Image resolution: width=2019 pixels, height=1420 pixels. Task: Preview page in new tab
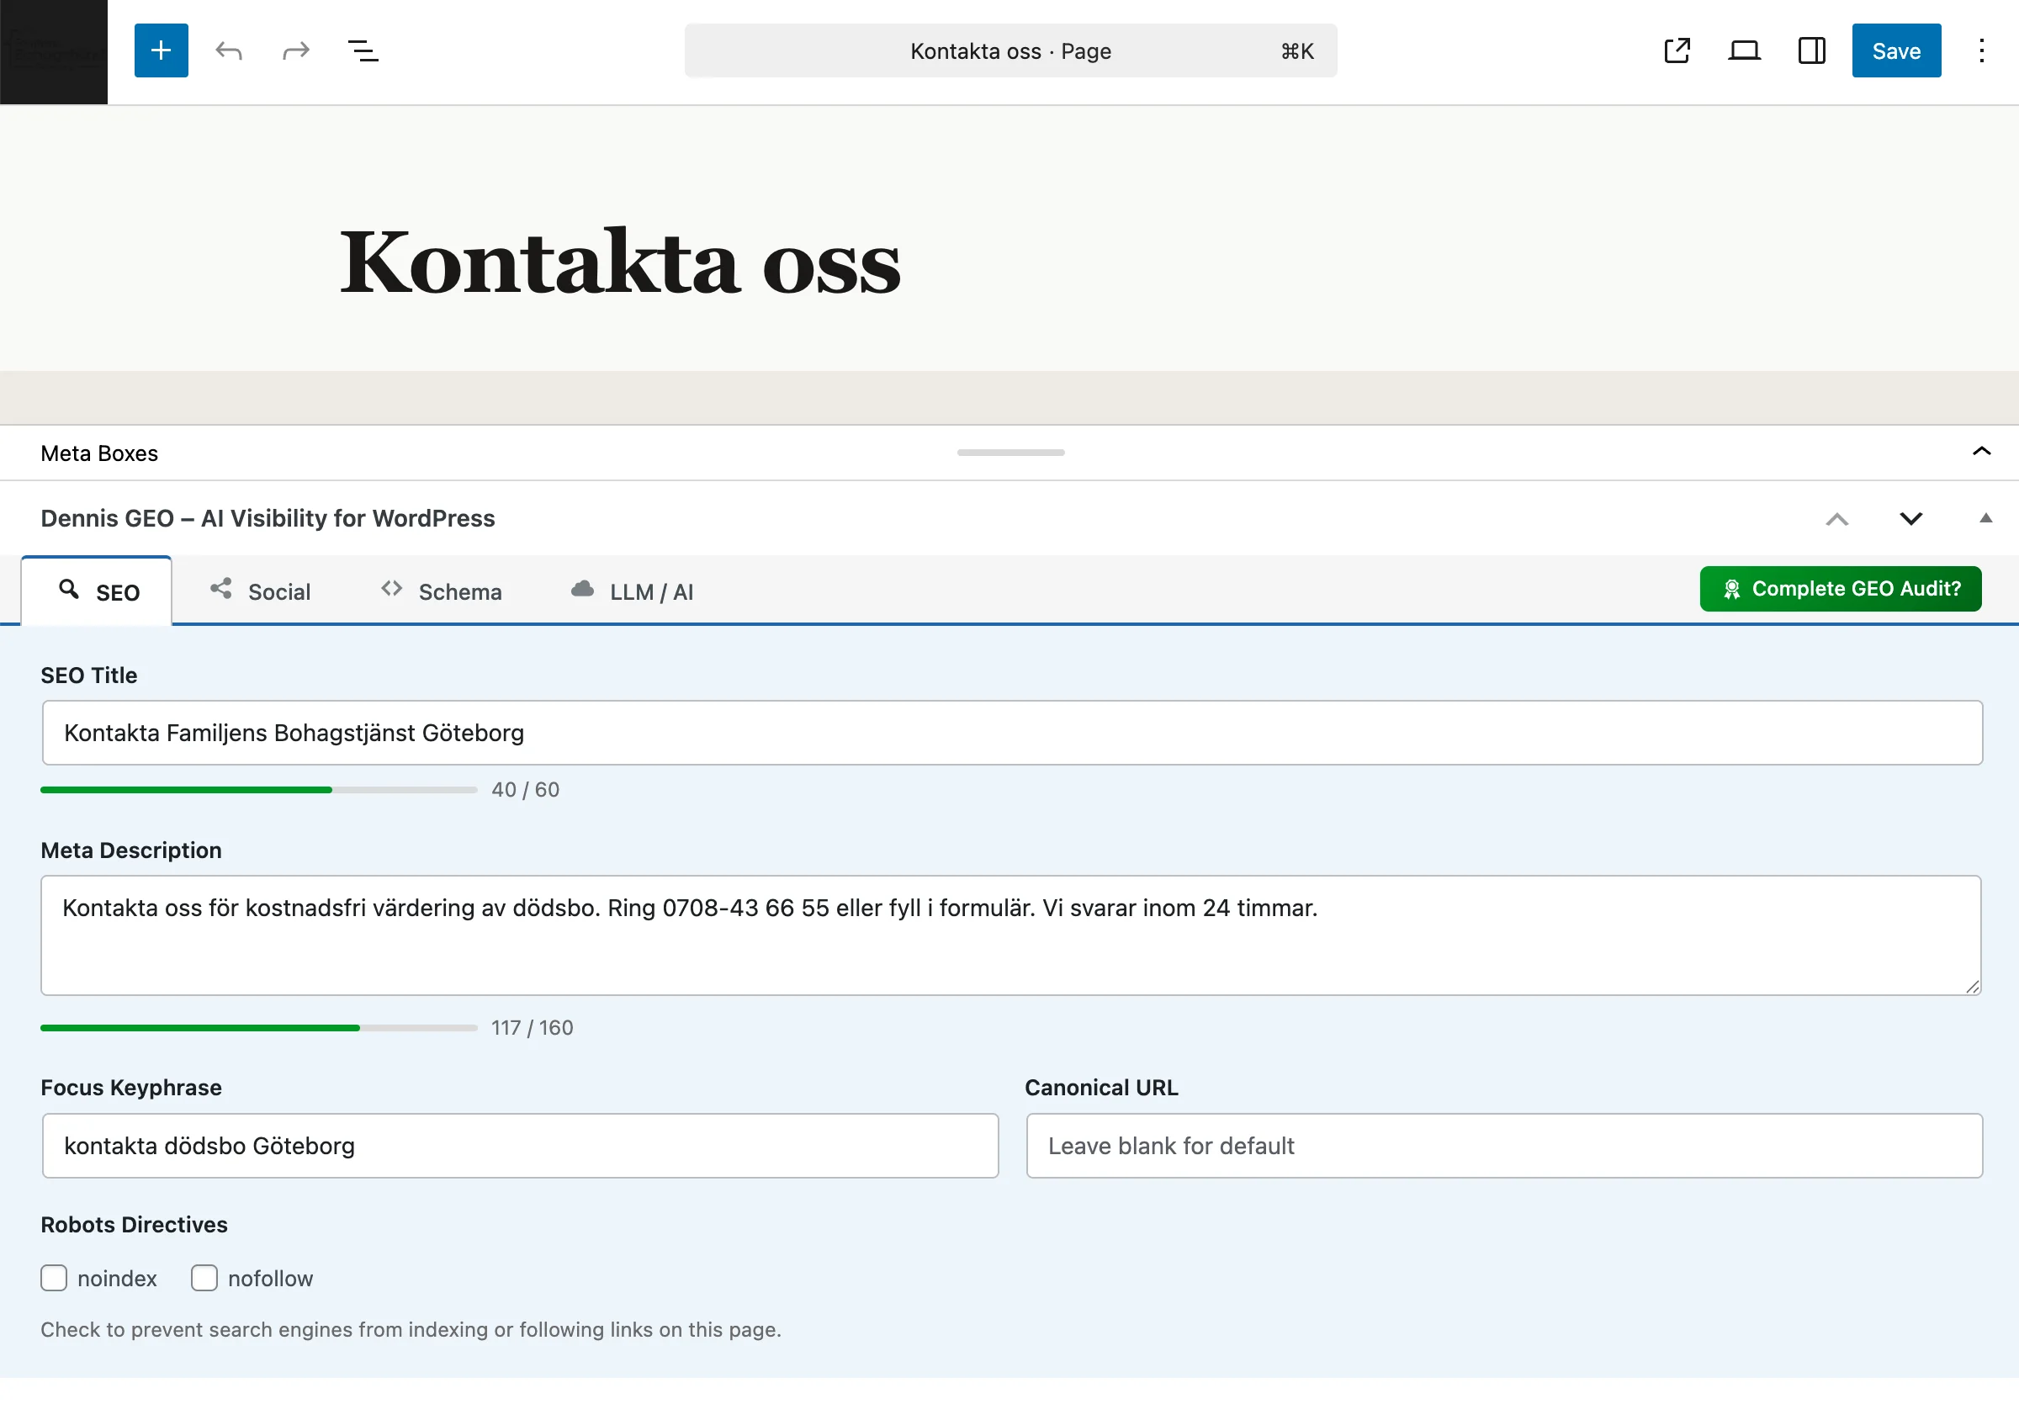tap(1677, 50)
